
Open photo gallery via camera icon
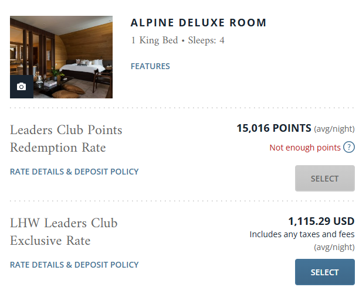(x=22, y=87)
